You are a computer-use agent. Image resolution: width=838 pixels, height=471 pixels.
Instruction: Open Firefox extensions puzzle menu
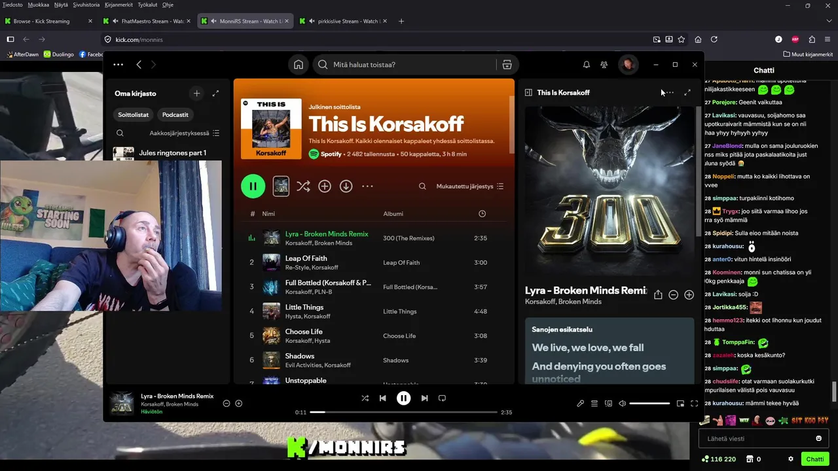pos(812,39)
